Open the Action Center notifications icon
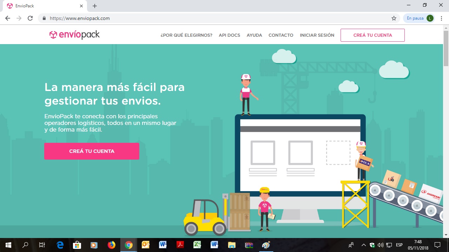The width and height of the screenshot is (449, 252). point(437,245)
